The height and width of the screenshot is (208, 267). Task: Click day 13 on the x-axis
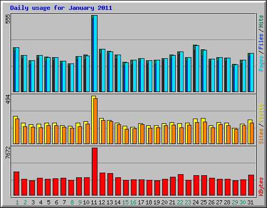(110, 202)
